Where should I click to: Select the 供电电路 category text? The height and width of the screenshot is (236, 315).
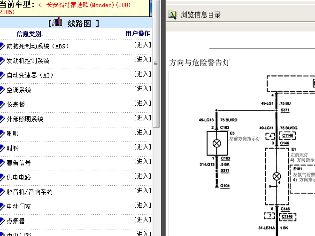pyautogui.click(x=19, y=177)
